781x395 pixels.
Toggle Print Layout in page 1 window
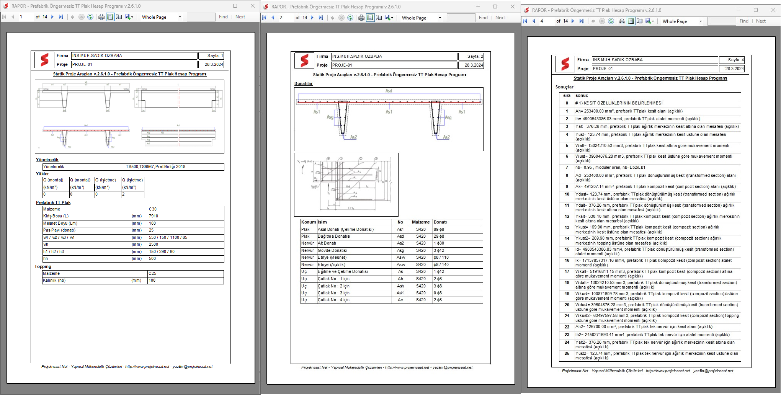click(110, 17)
